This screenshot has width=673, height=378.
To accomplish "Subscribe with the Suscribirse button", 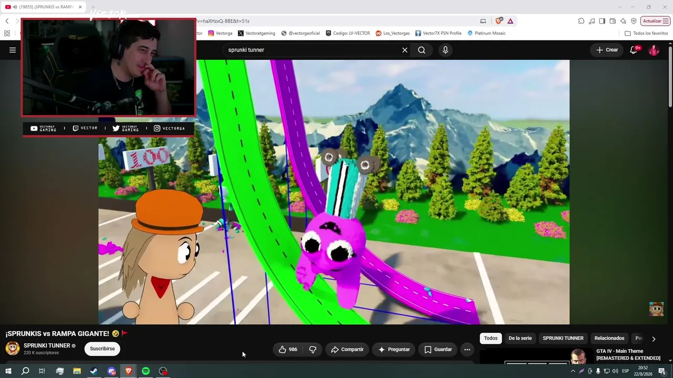I will (x=102, y=349).
